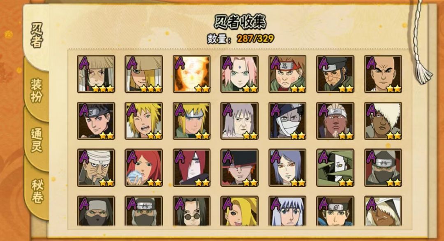Choose the red-haired woman holding water orb

click(x=144, y=168)
